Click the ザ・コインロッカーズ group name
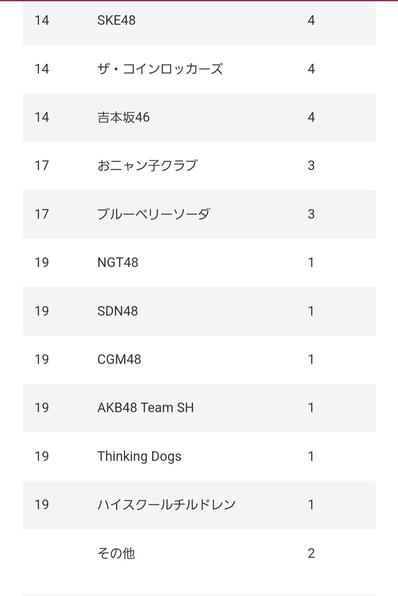 tap(160, 69)
